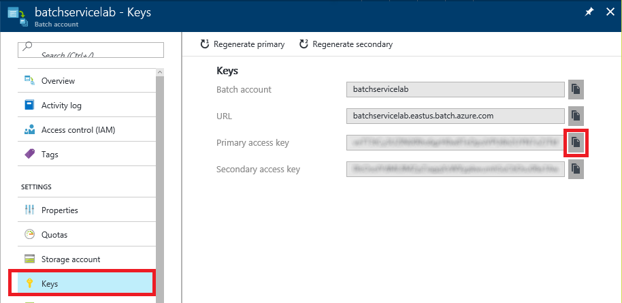This screenshot has height=303, width=622.
Task: Click the Quotas gauge icon
Action: tap(30, 235)
